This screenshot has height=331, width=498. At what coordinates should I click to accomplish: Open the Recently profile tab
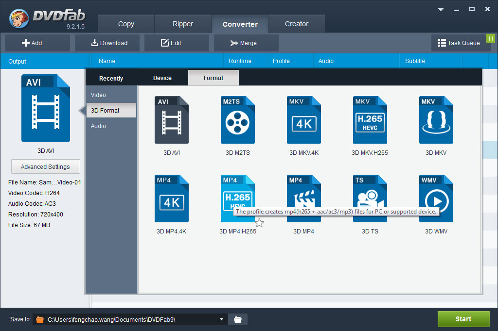111,78
